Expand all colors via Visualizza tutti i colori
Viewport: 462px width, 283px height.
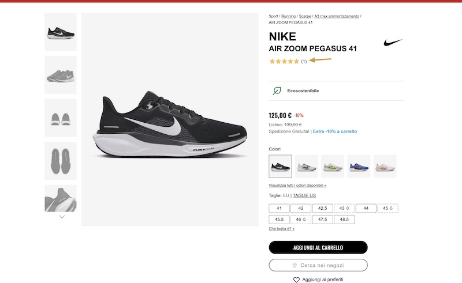pyautogui.click(x=297, y=186)
